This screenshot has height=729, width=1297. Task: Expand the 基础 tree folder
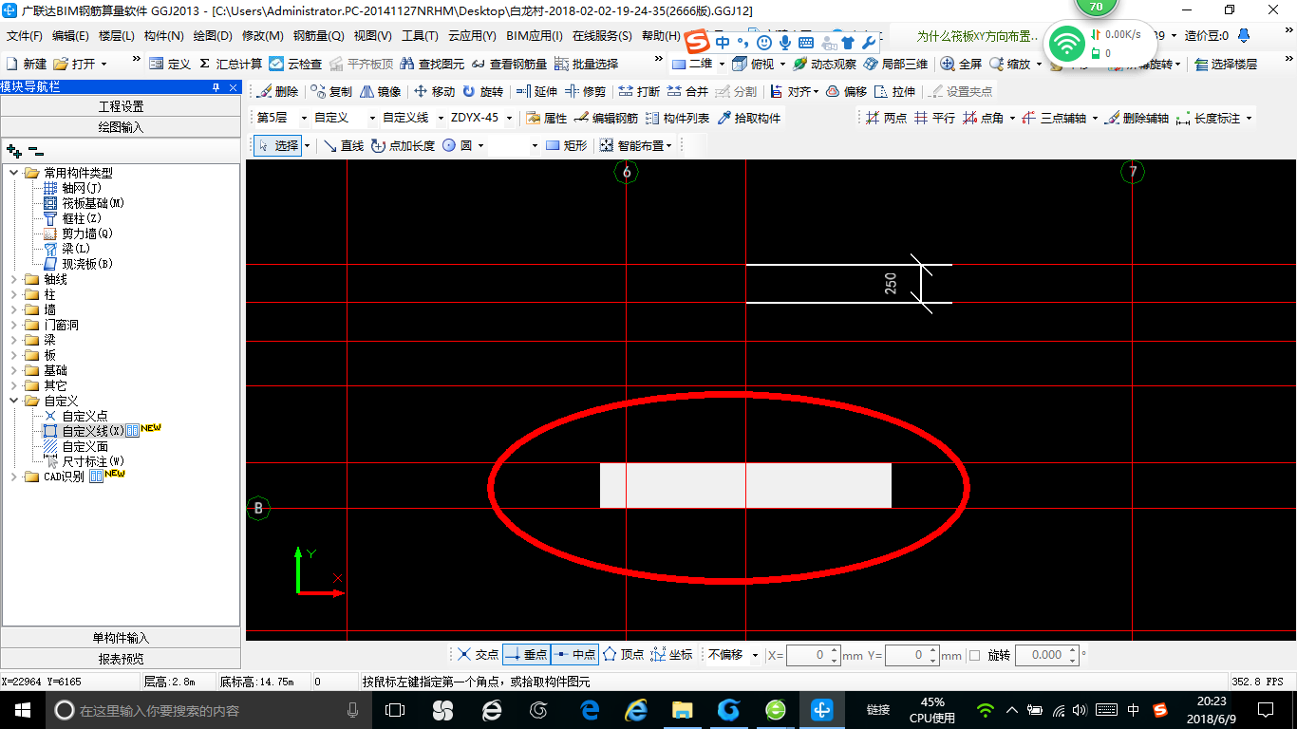coord(14,370)
